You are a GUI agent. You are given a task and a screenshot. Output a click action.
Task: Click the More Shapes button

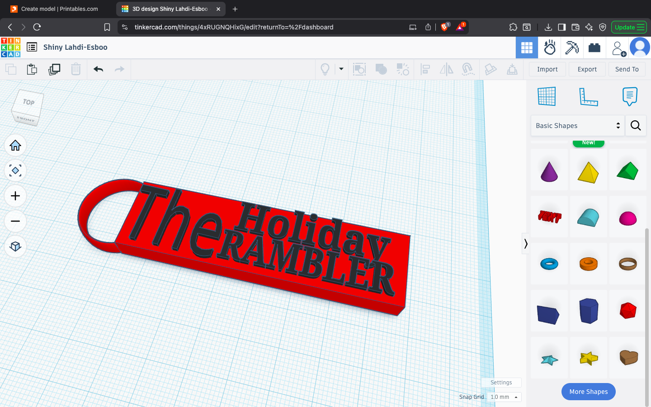point(588,392)
